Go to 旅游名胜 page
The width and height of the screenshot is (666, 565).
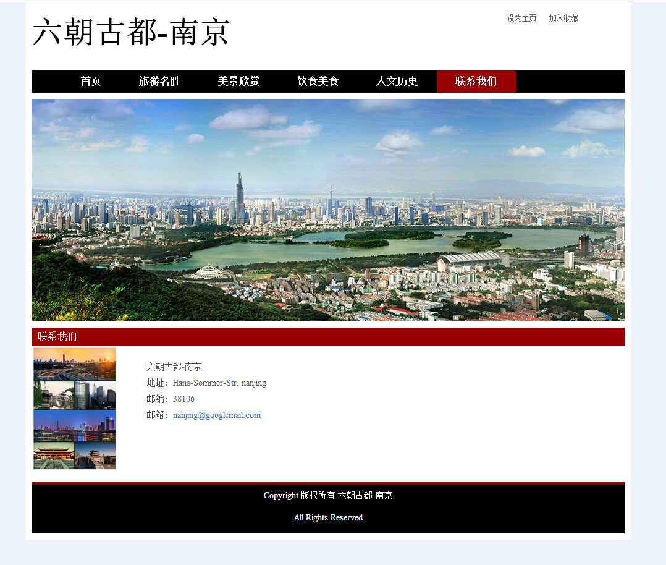tap(159, 81)
